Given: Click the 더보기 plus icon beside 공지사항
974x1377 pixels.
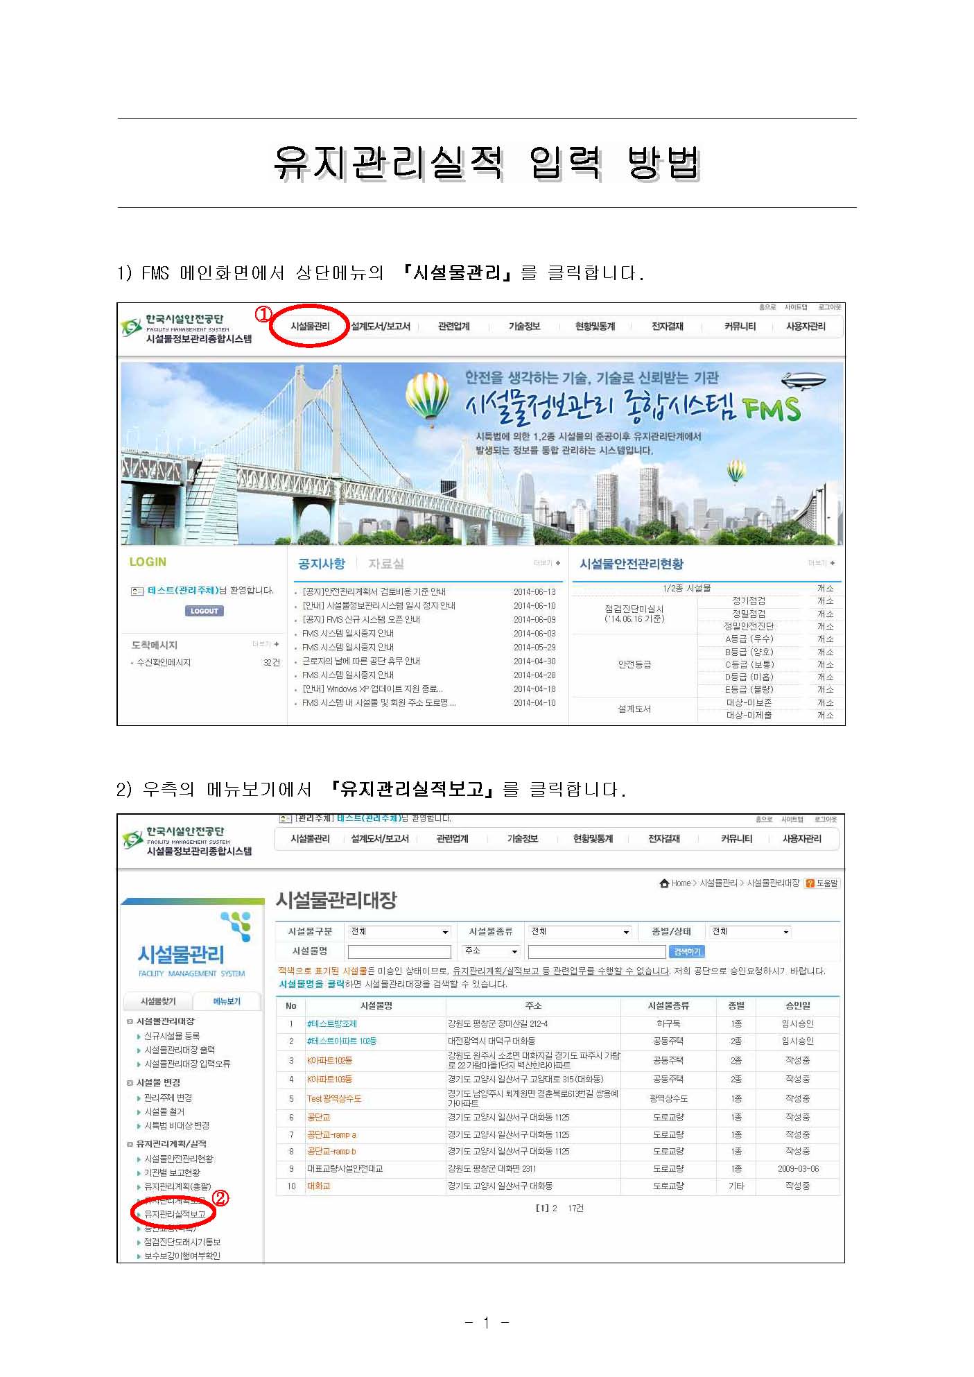Looking at the screenshot, I should (558, 563).
